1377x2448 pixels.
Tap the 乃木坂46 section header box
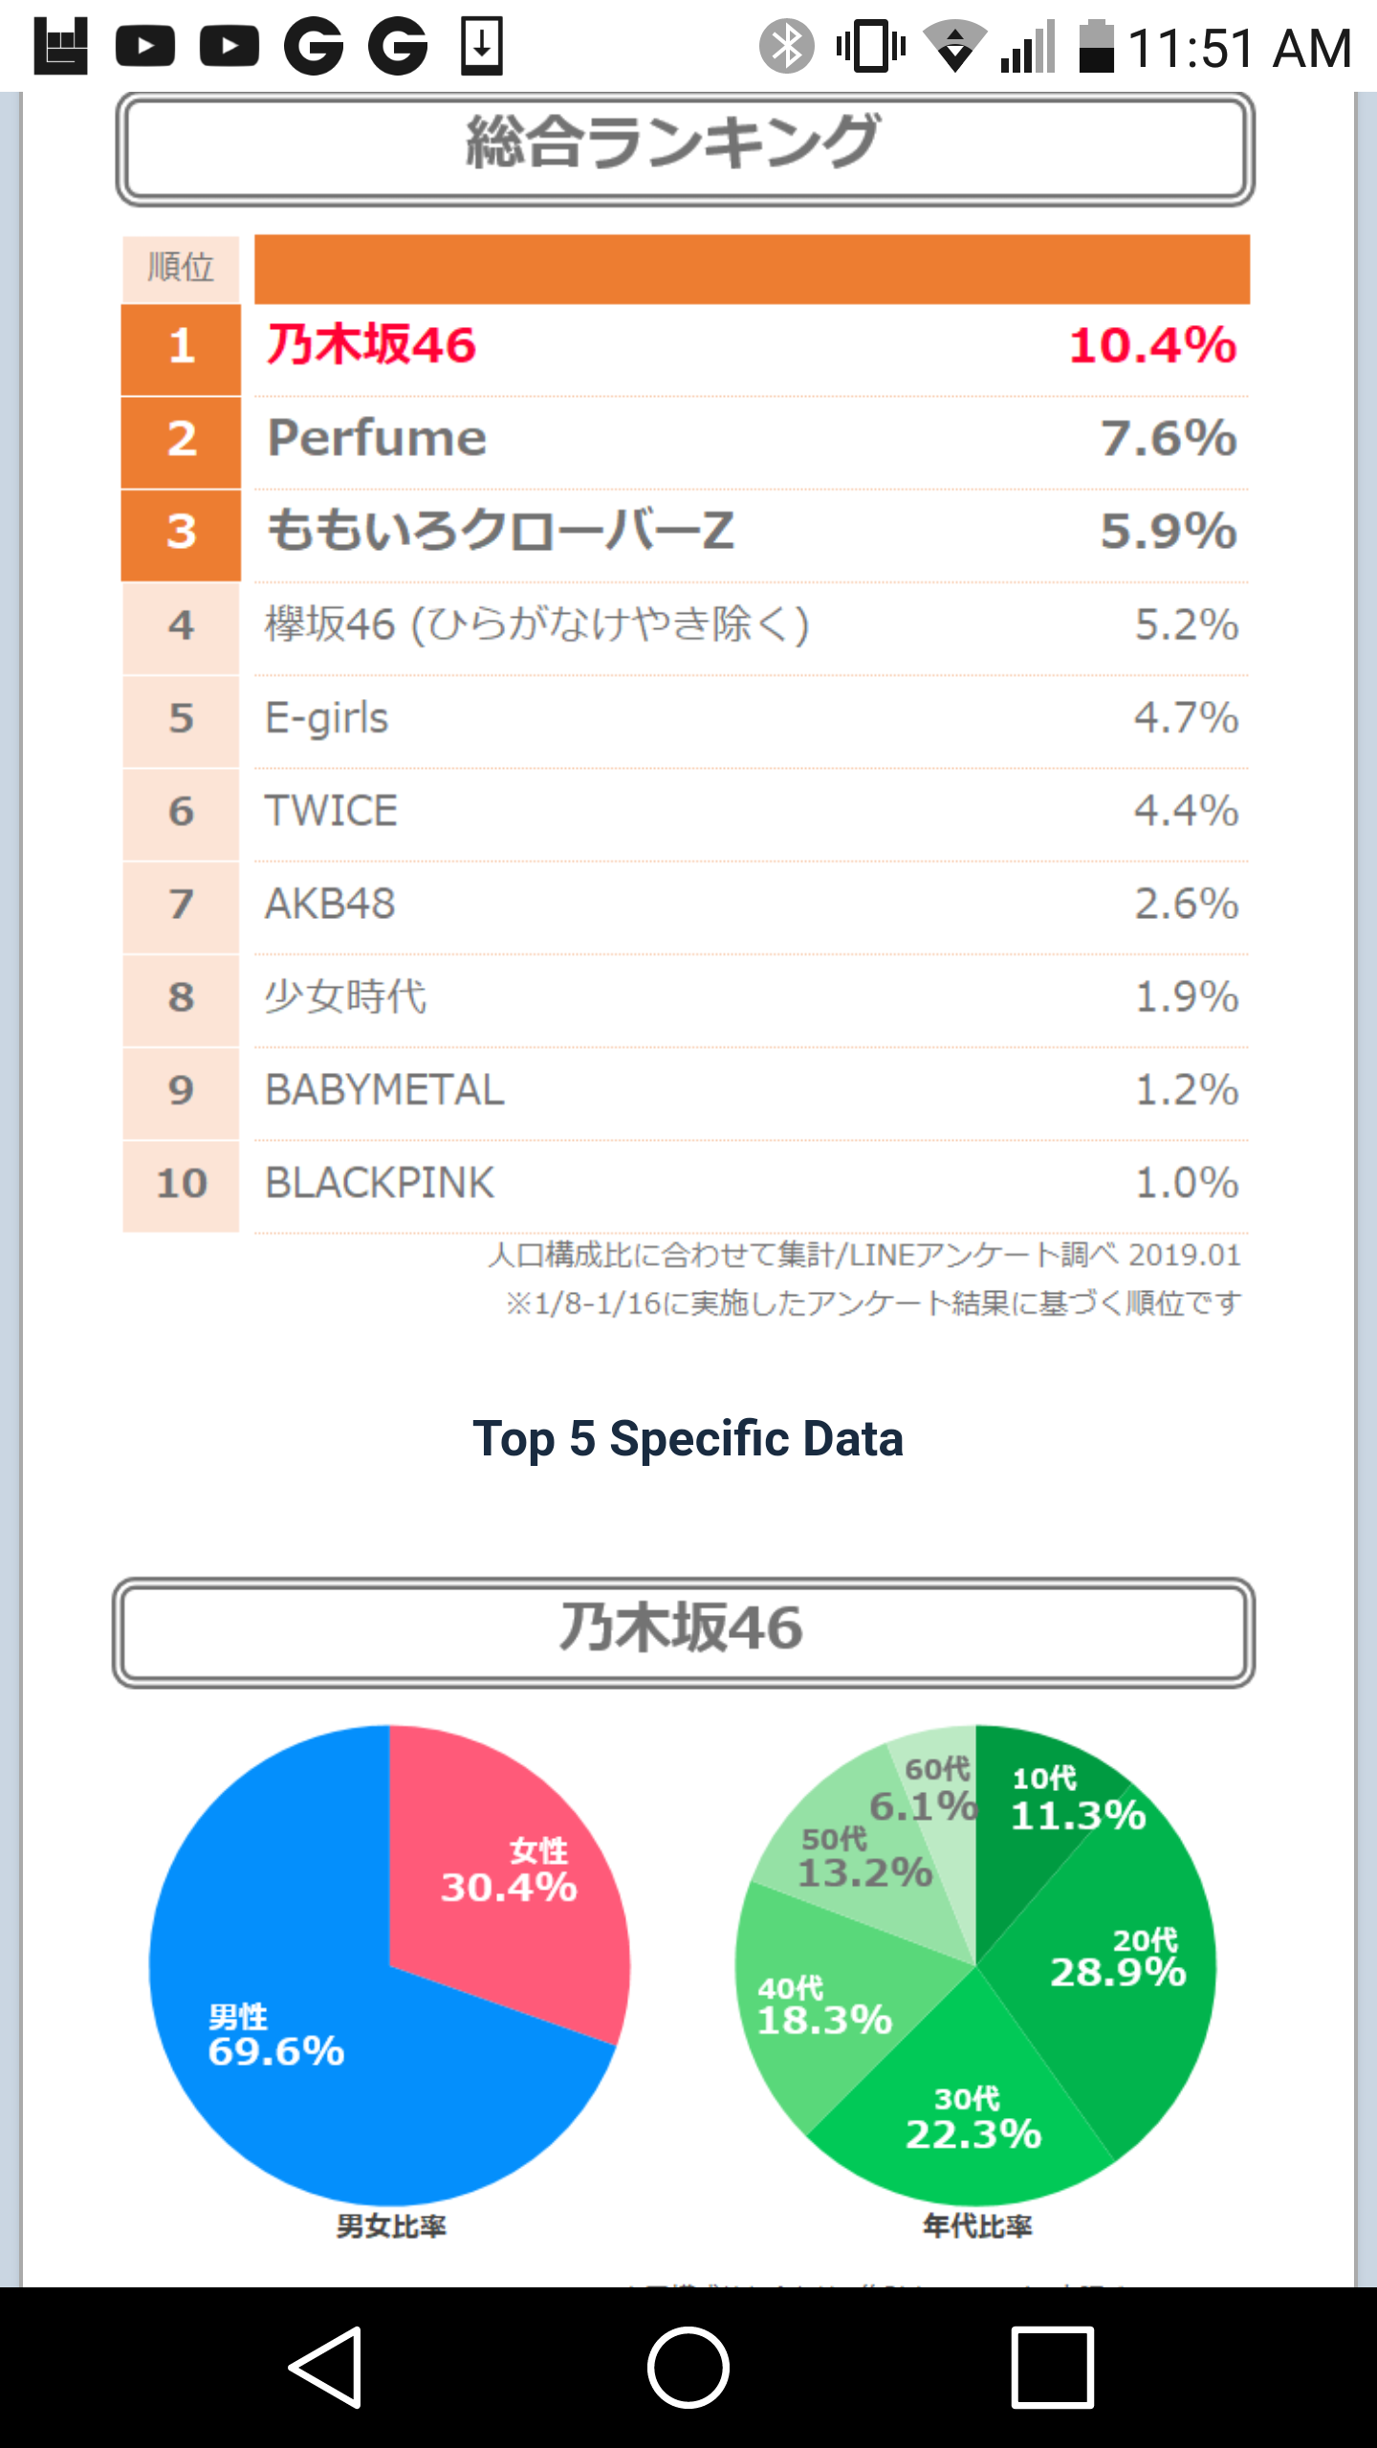684,1632
